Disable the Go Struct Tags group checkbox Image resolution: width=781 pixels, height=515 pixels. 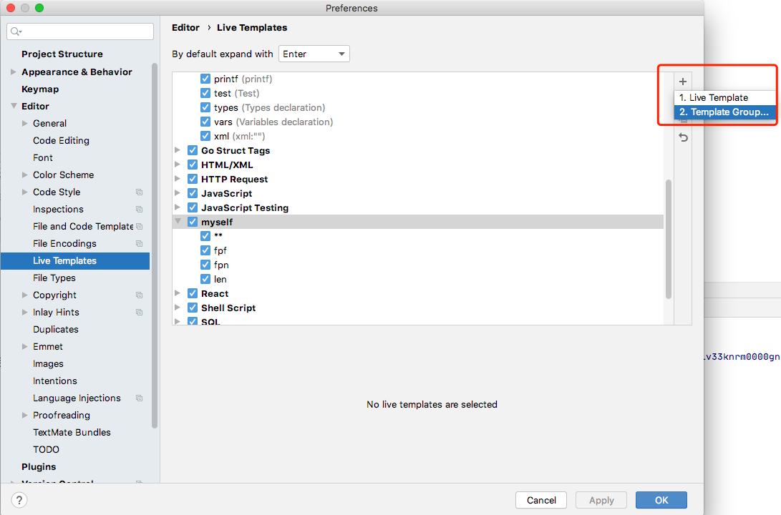click(193, 150)
